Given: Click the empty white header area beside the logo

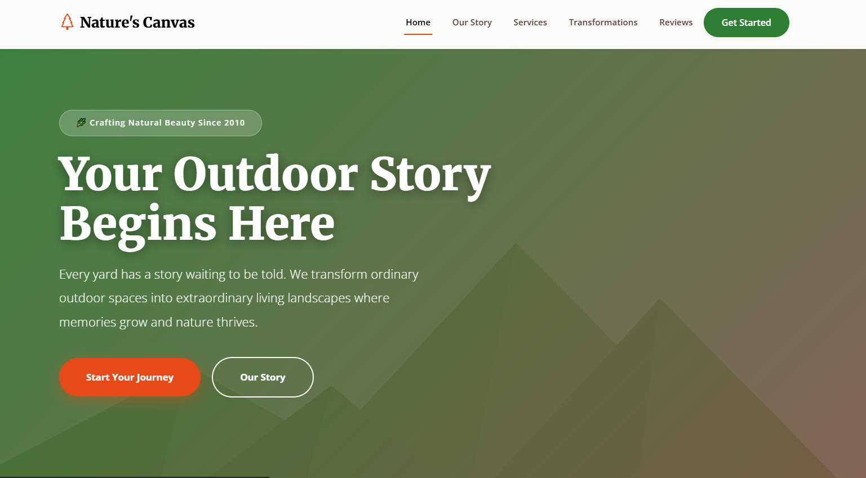Looking at the screenshot, I should coord(299,23).
